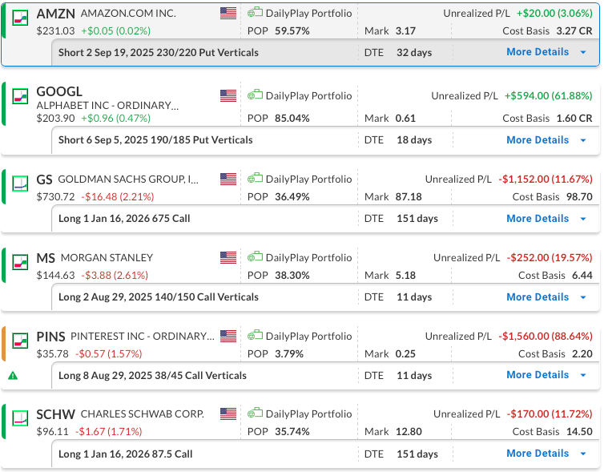Expand the PINS details chevron arrow
This screenshot has width=604, height=472.
coord(583,375)
